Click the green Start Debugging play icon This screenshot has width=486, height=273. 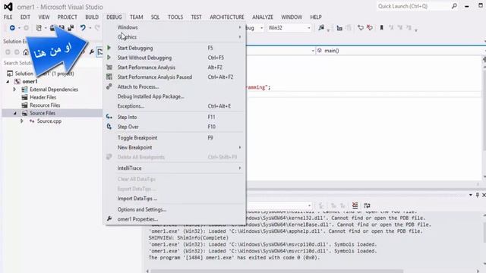click(109, 48)
